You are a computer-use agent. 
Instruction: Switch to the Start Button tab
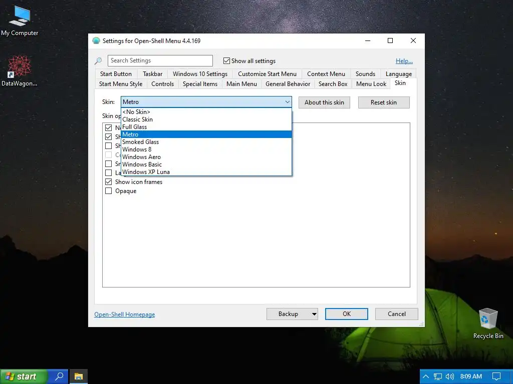116,74
